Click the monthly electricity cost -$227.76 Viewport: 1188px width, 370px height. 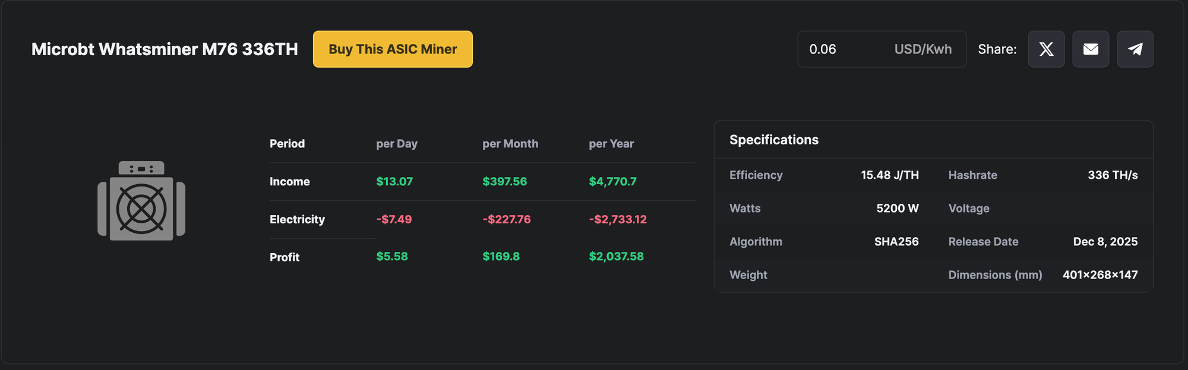point(506,219)
